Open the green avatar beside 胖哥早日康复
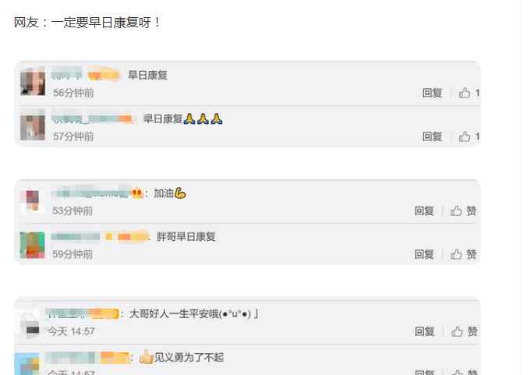The image size is (531, 375). (x=32, y=246)
